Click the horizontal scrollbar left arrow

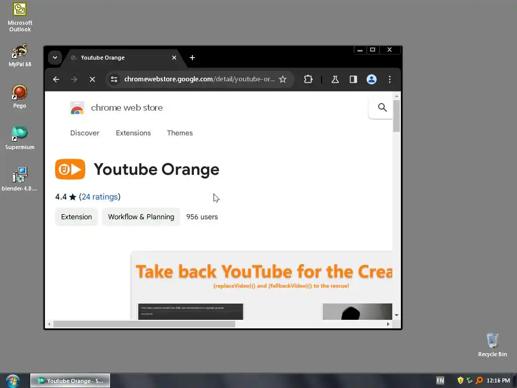coord(49,324)
